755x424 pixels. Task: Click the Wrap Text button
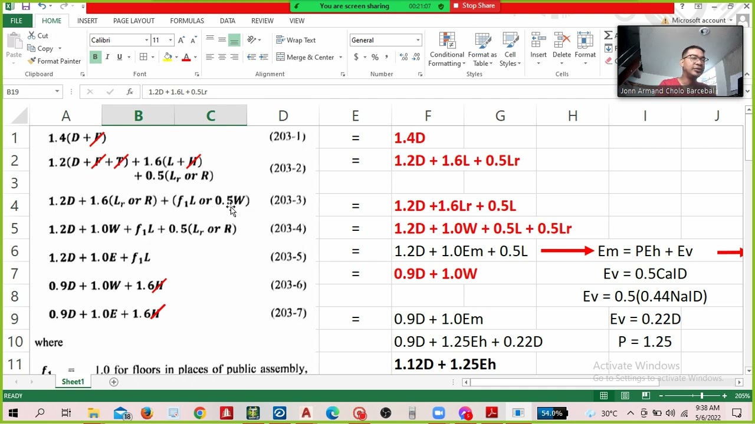pos(296,40)
